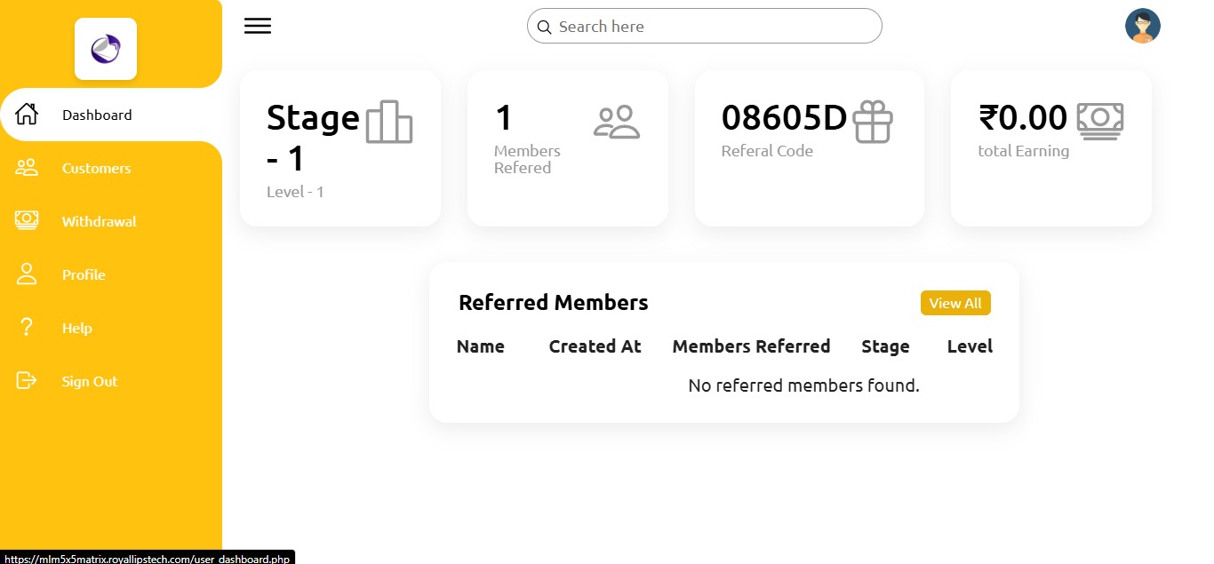The height and width of the screenshot is (564, 1214).
Task: Click the Withdrawal cash icon in sidebar
Action: pyautogui.click(x=27, y=220)
